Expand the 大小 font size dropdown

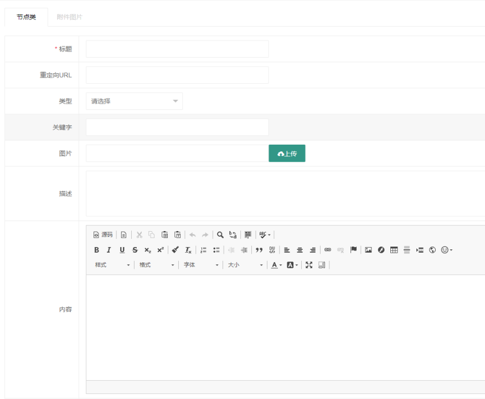pos(246,265)
